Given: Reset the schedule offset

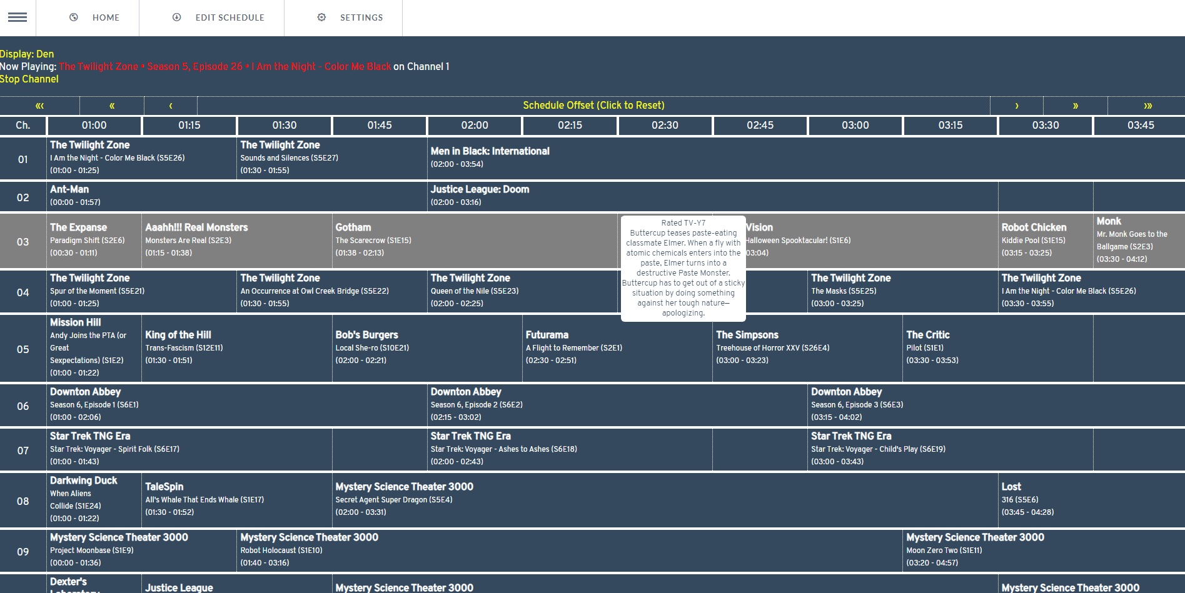Looking at the screenshot, I should 594,106.
